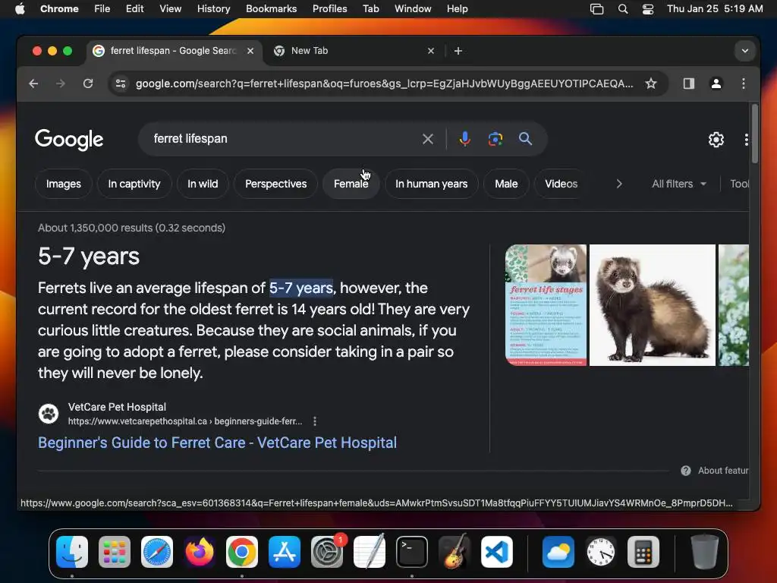Open the Bookmarks menu

tap(271, 9)
